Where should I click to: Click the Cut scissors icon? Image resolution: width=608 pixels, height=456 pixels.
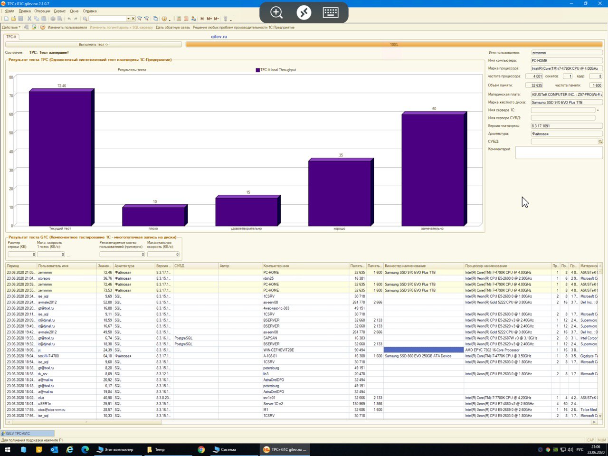coord(29,19)
